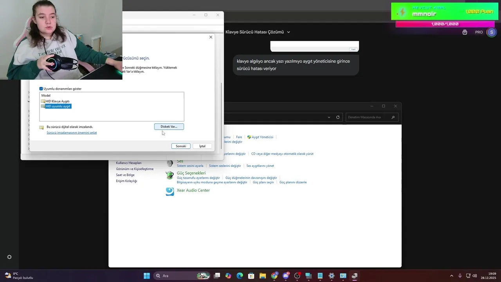Screen dimensions: 501x282
Task: Refresh the Control Panel address bar
Action: tap(338, 117)
